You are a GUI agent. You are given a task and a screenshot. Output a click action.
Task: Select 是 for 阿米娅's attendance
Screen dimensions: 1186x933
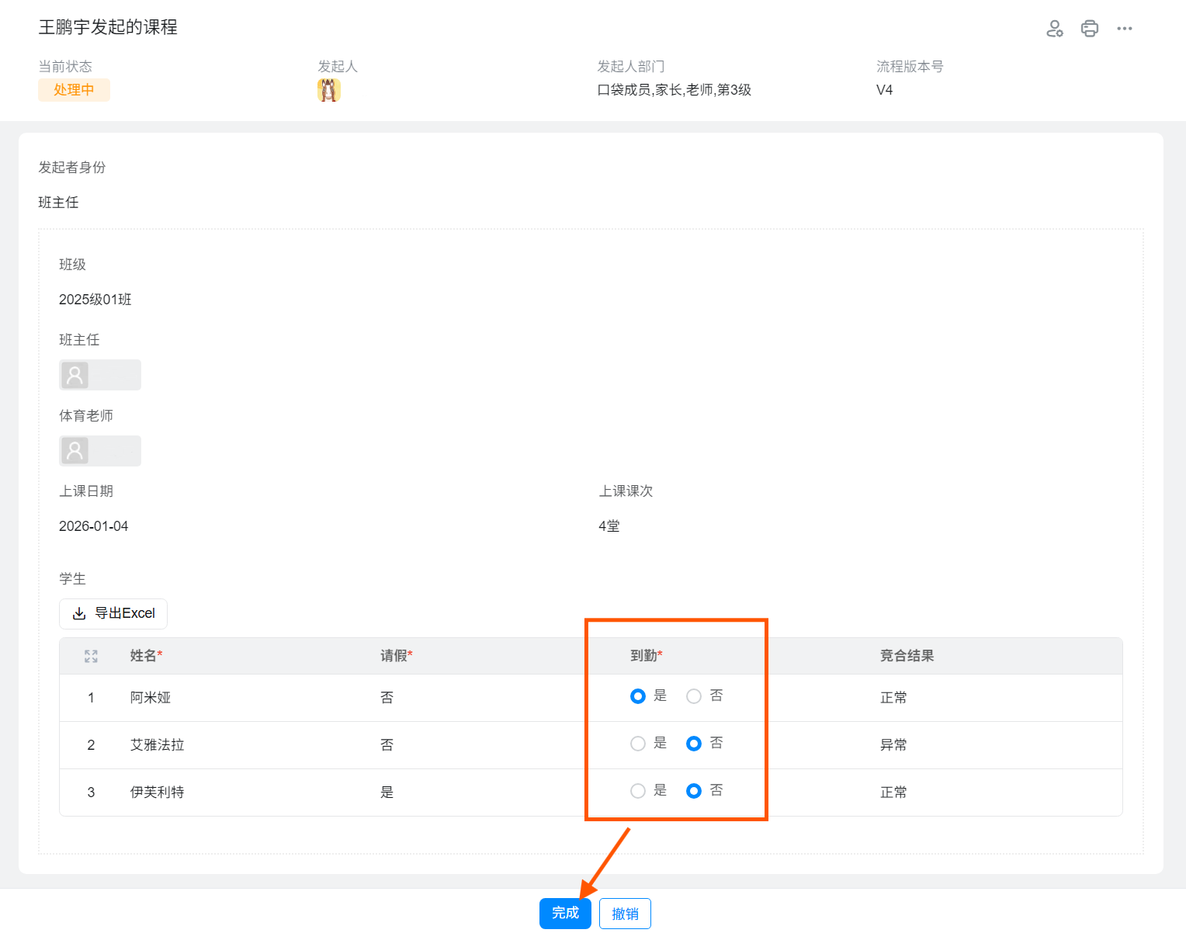tap(638, 696)
